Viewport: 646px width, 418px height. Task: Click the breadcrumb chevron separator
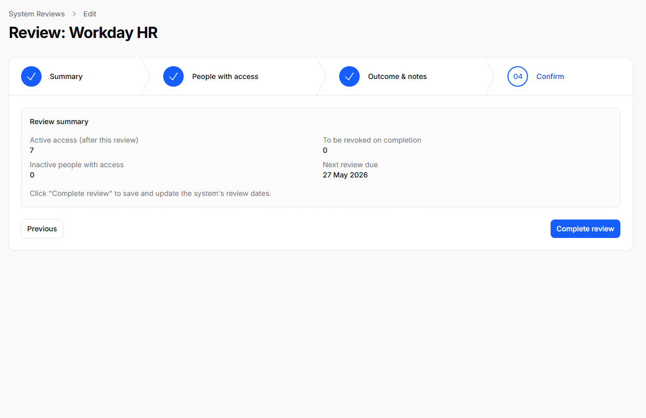(x=74, y=14)
